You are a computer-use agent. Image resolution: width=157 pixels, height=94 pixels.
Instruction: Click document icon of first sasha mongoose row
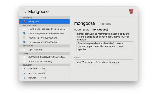point(24,29)
